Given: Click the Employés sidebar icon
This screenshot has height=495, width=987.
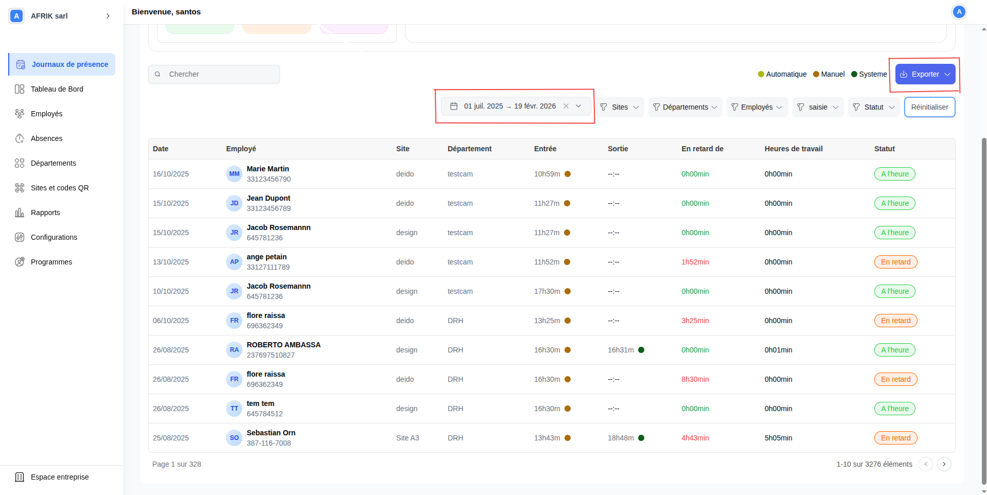Looking at the screenshot, I should coord(20,114).
